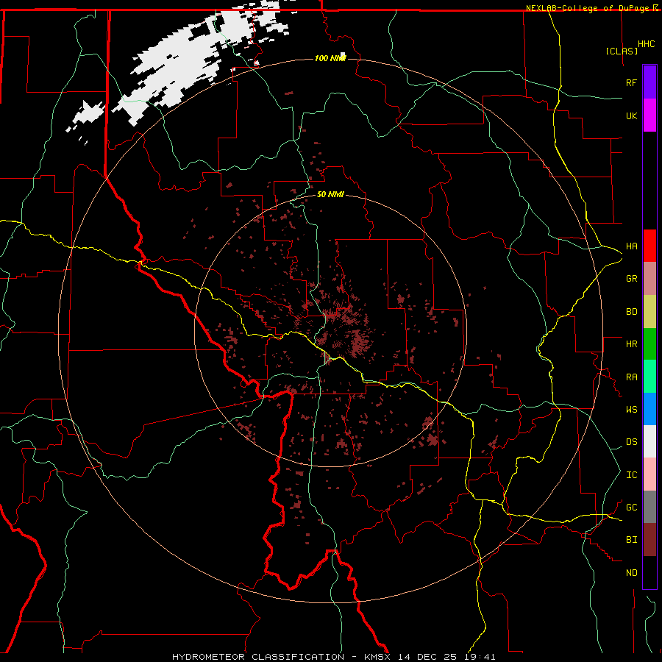The width and height of the screenshot is (662, 662).
Task: Select the GC gray legend swatch
Action: click(x=649, y=507)
